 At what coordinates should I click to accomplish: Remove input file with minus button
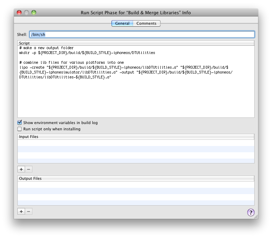(x=29, y=169)
